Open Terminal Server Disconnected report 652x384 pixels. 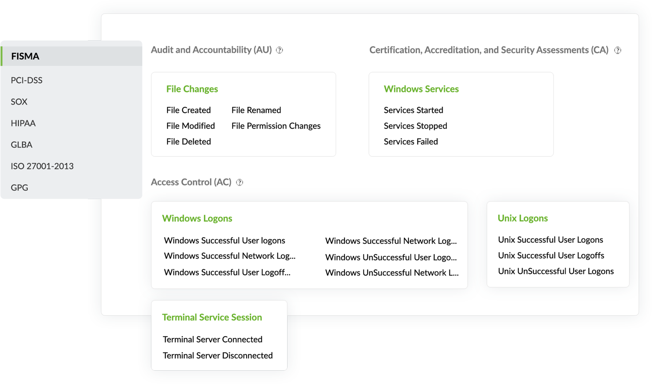coord(218,355)
